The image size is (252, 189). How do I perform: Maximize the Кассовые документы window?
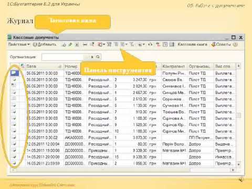(x=234, y=37)
